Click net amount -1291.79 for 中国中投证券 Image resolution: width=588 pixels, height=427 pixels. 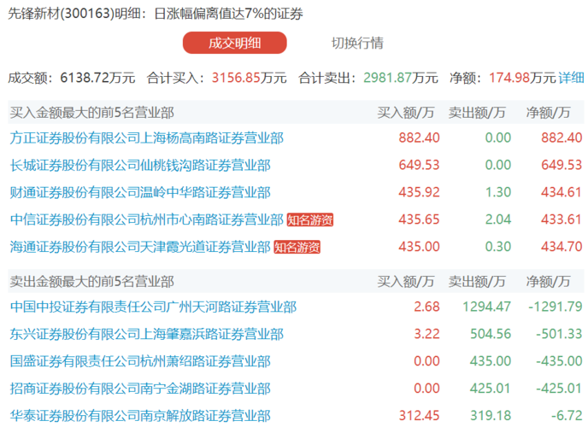pos(556,307)
